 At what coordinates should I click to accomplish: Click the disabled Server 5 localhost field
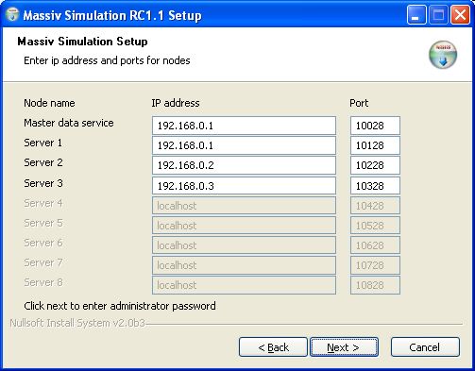click(x=244, y=226)
